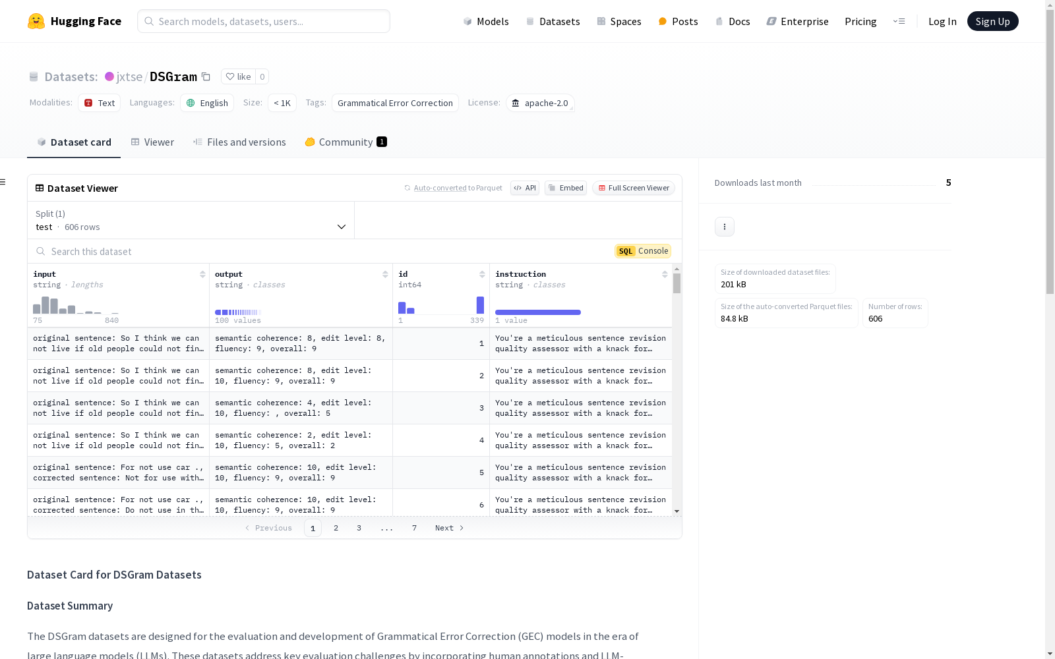Open Files and versions tab

coord(239,142)
